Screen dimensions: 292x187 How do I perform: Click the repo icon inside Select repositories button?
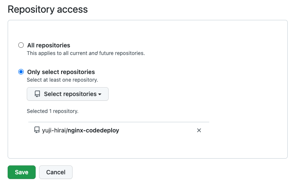pyautogui.click(x=37, y=94)
